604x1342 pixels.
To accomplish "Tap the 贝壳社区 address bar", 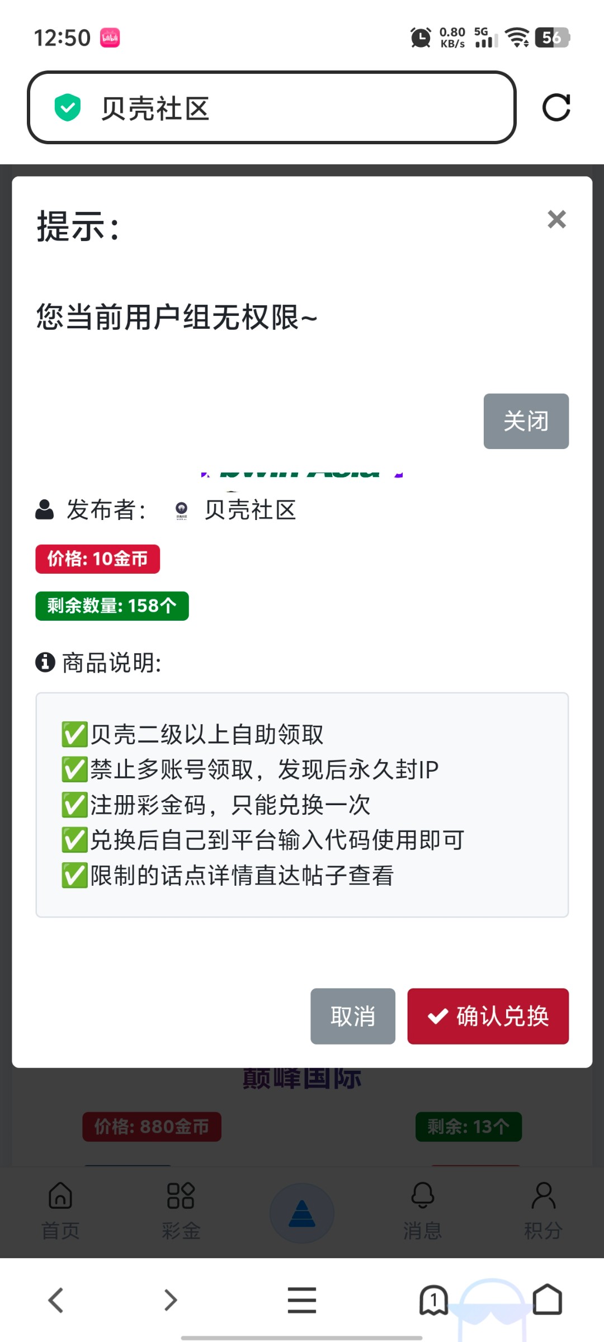I will (271, 107).
